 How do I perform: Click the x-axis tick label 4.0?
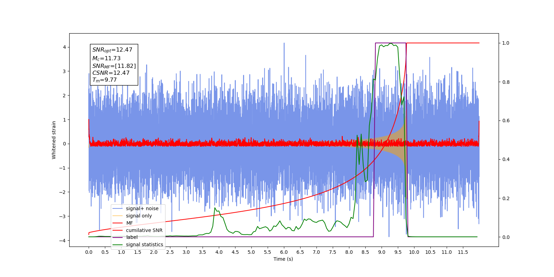[219, 252]
